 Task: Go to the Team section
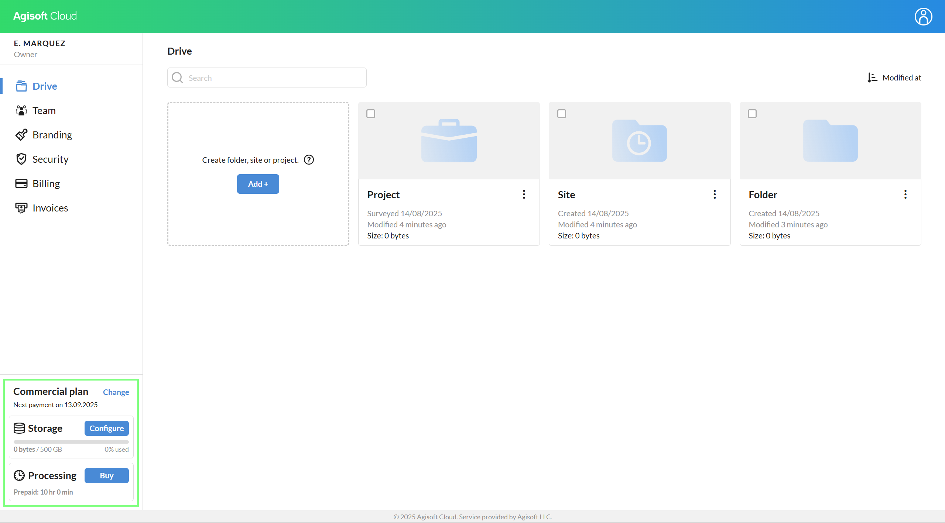pos(44,110)
